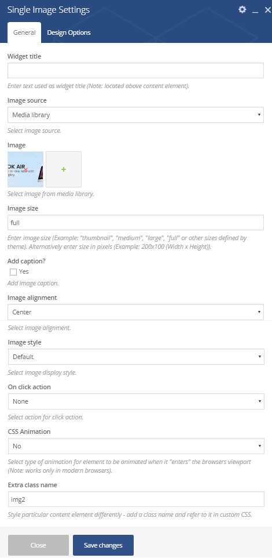Open the Image source dropdown
Viewport: 272px width, 558px height.
point(135,115)
